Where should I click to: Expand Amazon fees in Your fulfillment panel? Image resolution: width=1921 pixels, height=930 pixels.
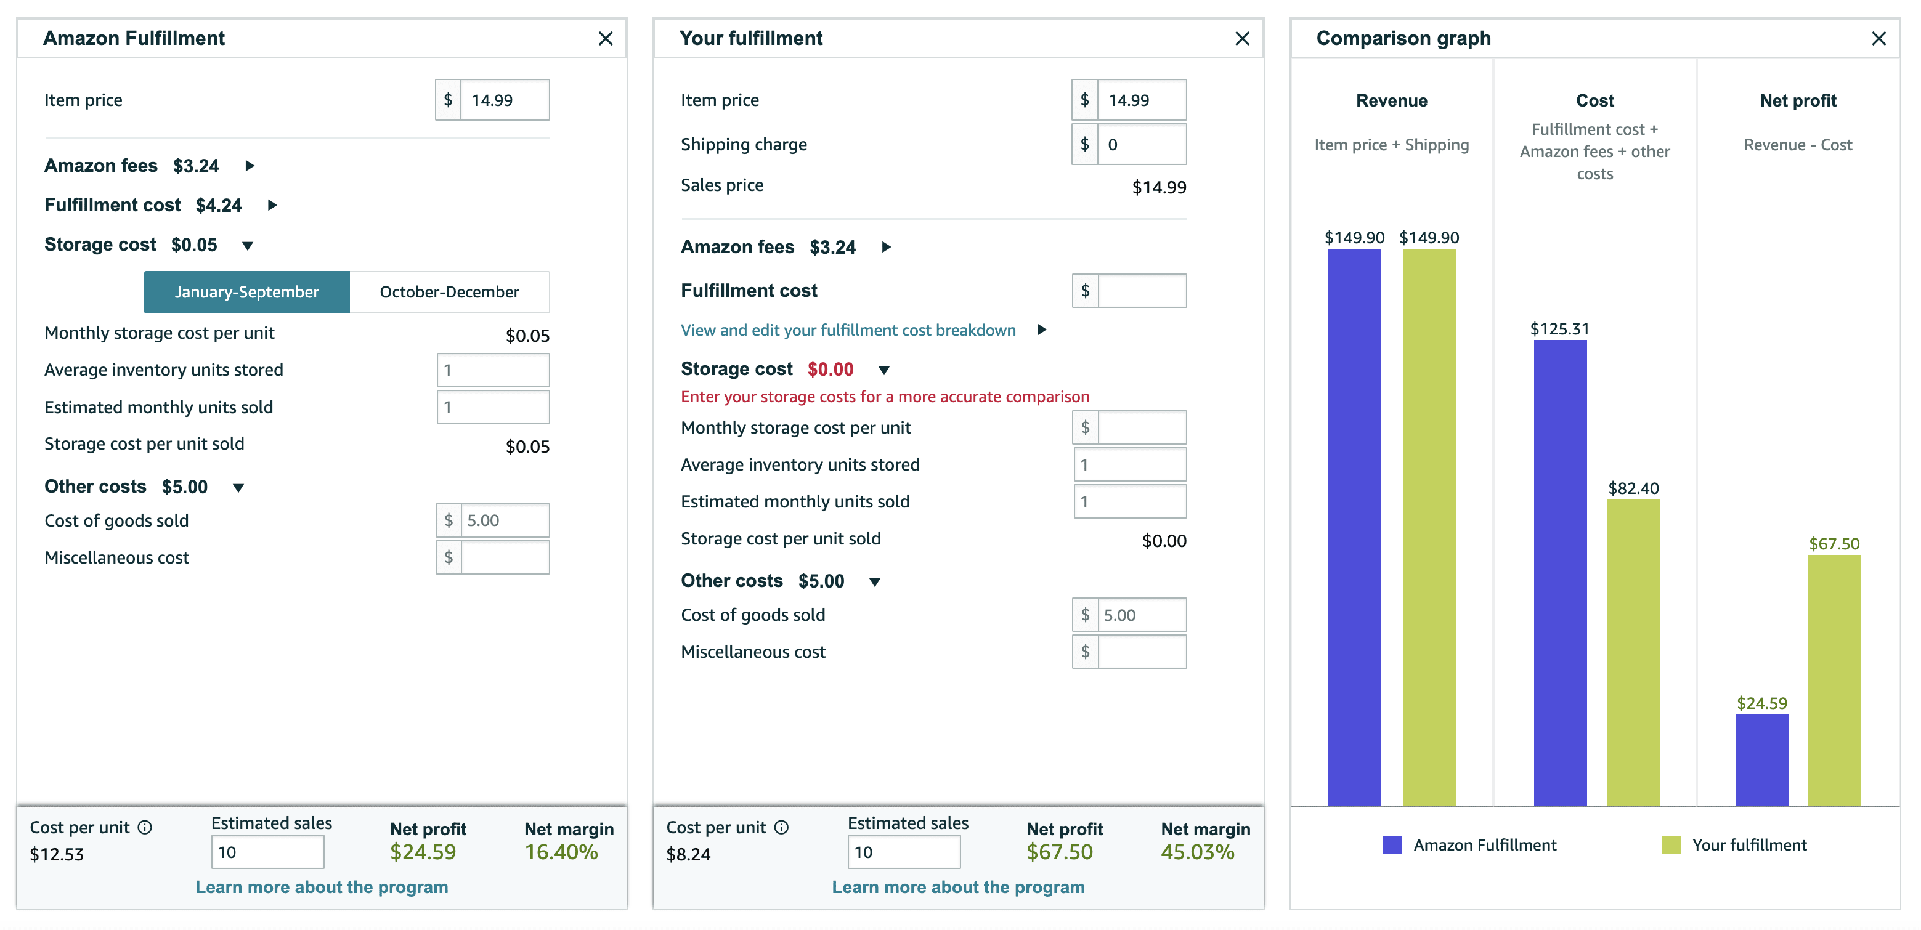coord(886,246)
